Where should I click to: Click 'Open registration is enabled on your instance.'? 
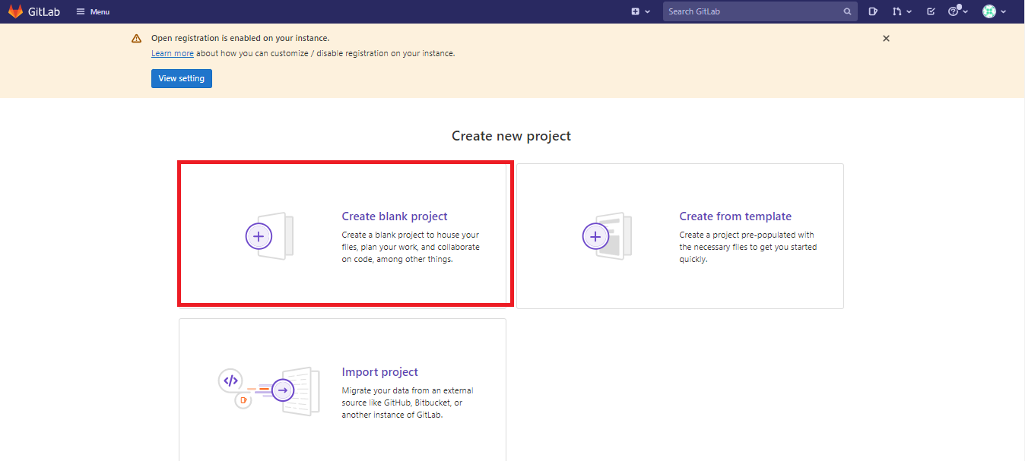[x=240, y=38]
